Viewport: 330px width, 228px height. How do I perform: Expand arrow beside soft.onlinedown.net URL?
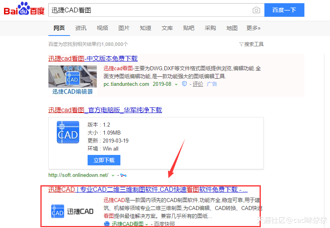point(113,175)
